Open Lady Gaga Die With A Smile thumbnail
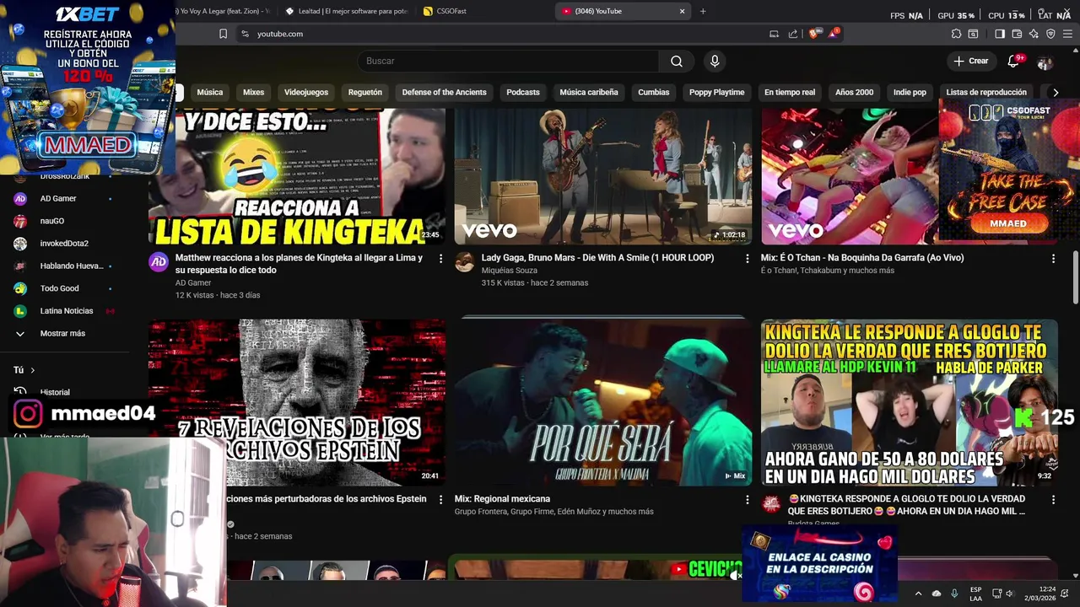Viewport: 1080px width, 607px height. click(x=603, y=176)
